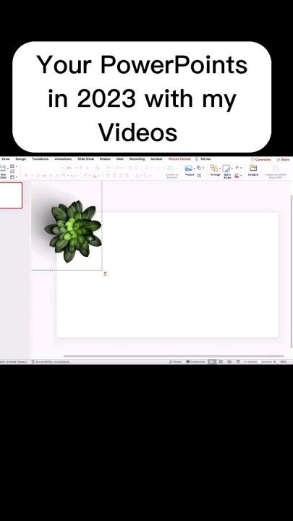The width and height of the screenshot is (293, 521).
Task: Decrease font size
Action: tap(87, 168)
